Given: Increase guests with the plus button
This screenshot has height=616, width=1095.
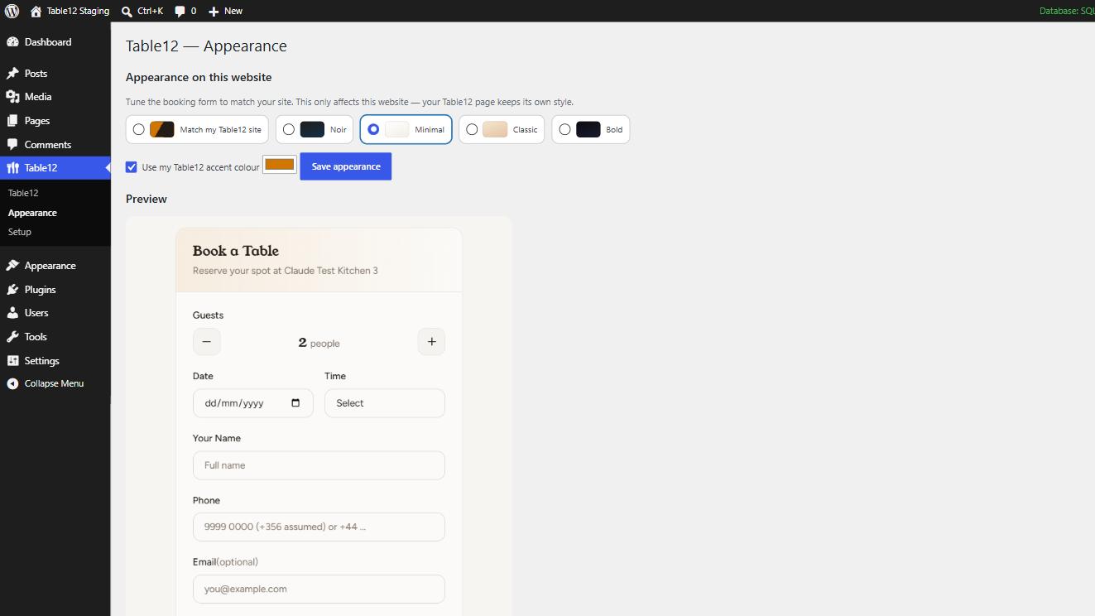Looking at the screenshot, I should 431,342.
